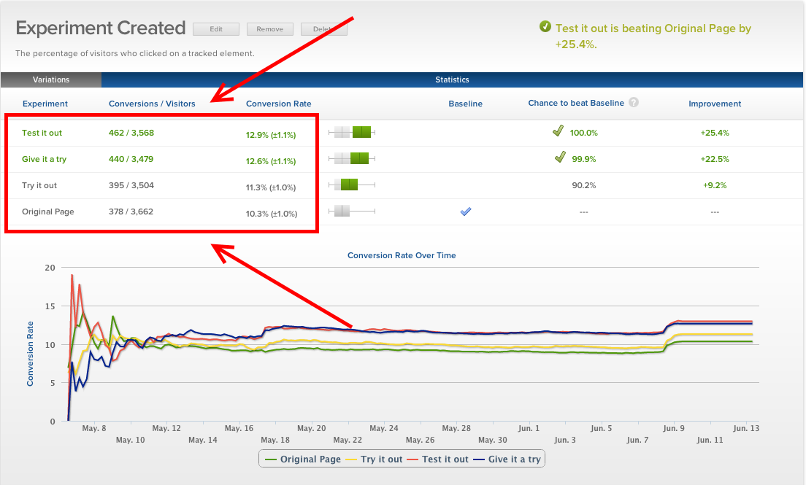Click the Experiment Created heading

point(101,28)
